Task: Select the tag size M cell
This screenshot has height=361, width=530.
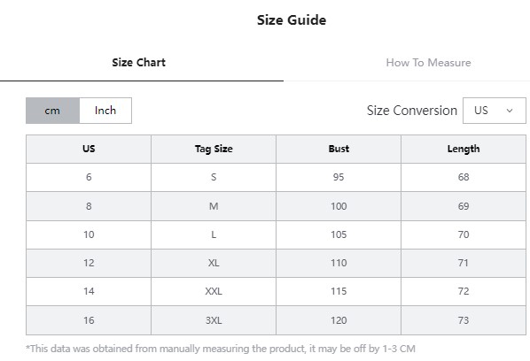Action: 214,206
